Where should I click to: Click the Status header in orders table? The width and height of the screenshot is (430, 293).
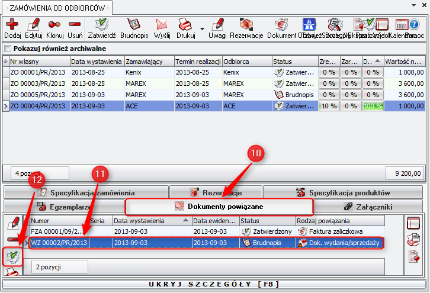point(295,62)
